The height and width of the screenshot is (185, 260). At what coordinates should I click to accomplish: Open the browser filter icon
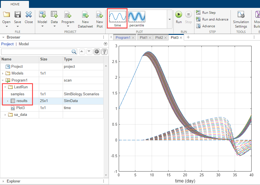point(104,51)
